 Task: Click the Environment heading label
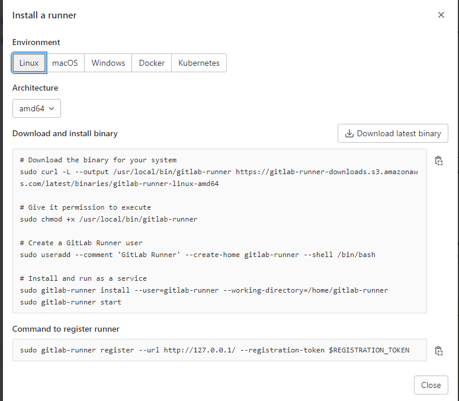(x=36, y=42)
